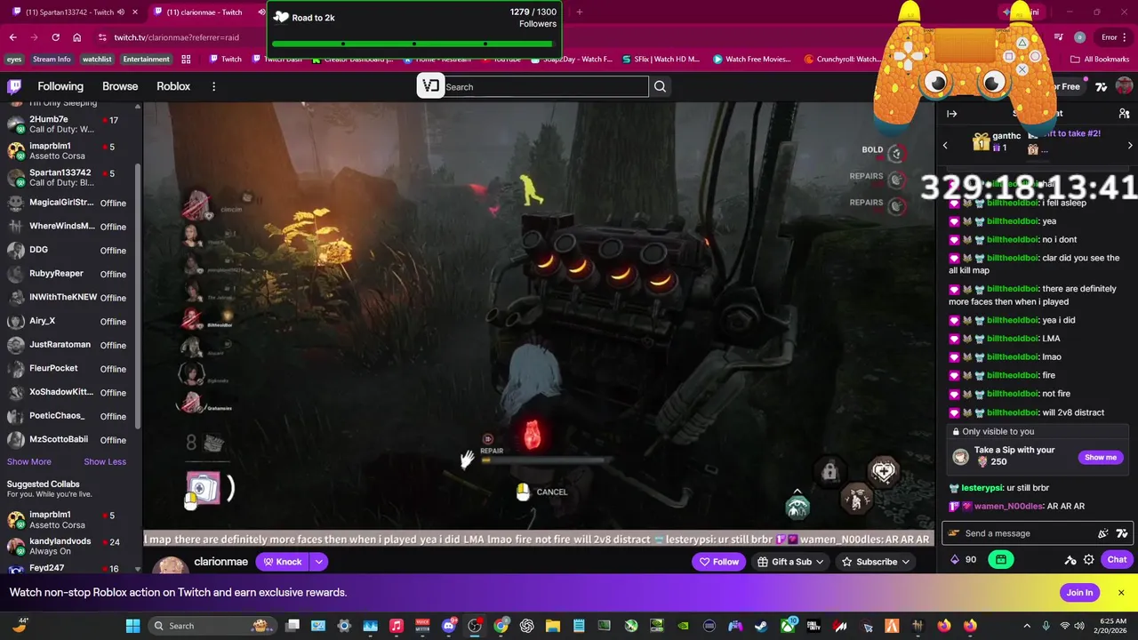Open Browse in Twitch nav
The width and height of the screenshot is (1138, 640).
tap(120, 86)
